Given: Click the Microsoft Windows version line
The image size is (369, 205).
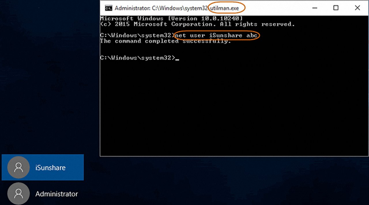Looking at the screenshot, I should click(171, 18).
